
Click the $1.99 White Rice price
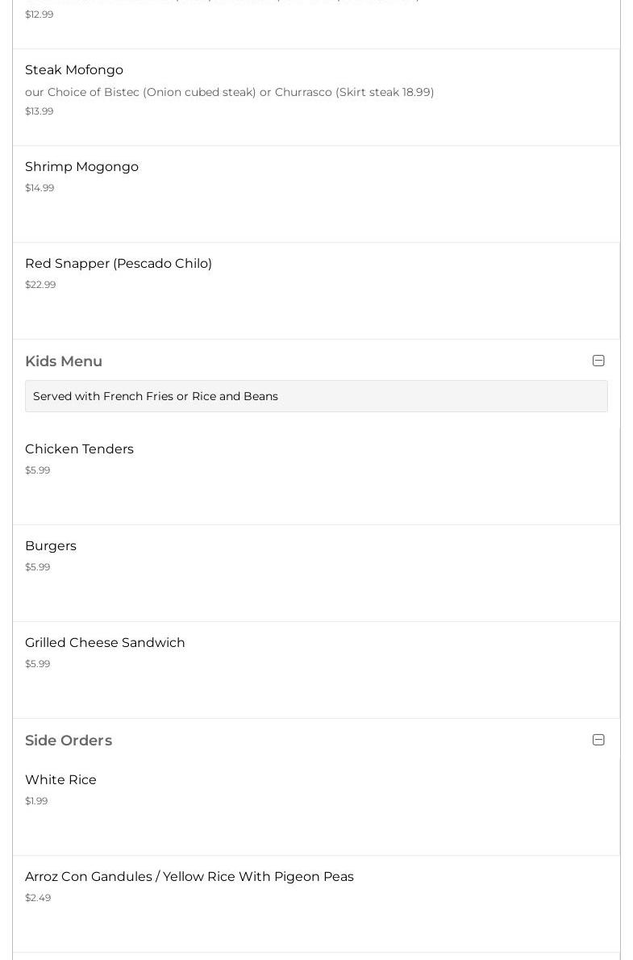tap(36, 801)
